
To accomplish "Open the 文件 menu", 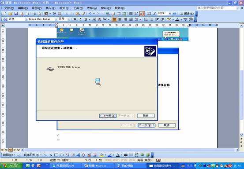I will (9, 8).
